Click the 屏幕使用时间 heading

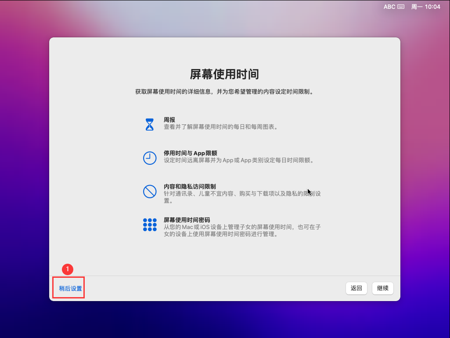click(224, 74)
